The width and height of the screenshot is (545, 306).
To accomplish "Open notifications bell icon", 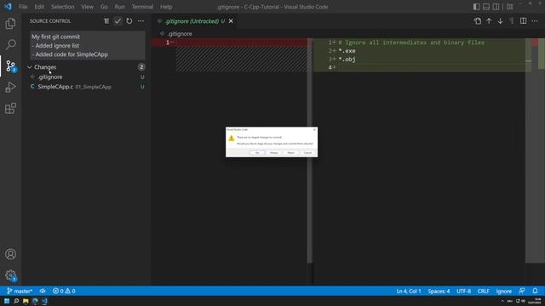I will pos(535,291).
